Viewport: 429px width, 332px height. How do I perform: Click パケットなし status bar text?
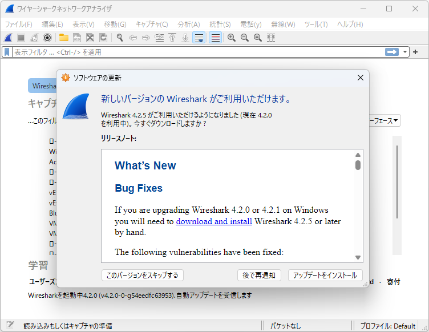285,326
